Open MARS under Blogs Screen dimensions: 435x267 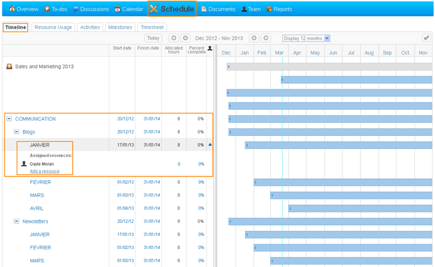point(37,195)
